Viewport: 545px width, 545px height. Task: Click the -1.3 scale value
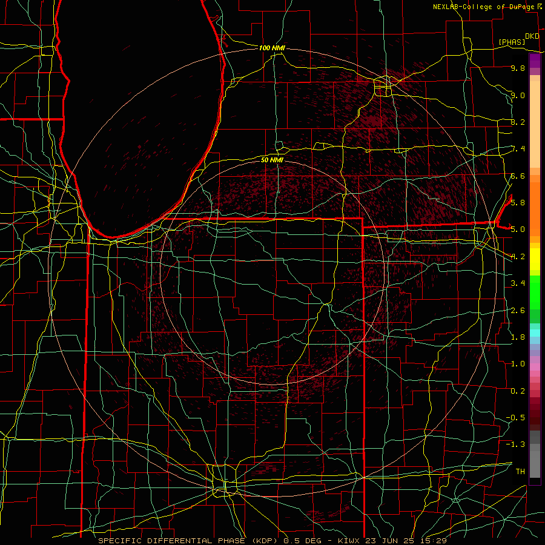coord(515,444)
